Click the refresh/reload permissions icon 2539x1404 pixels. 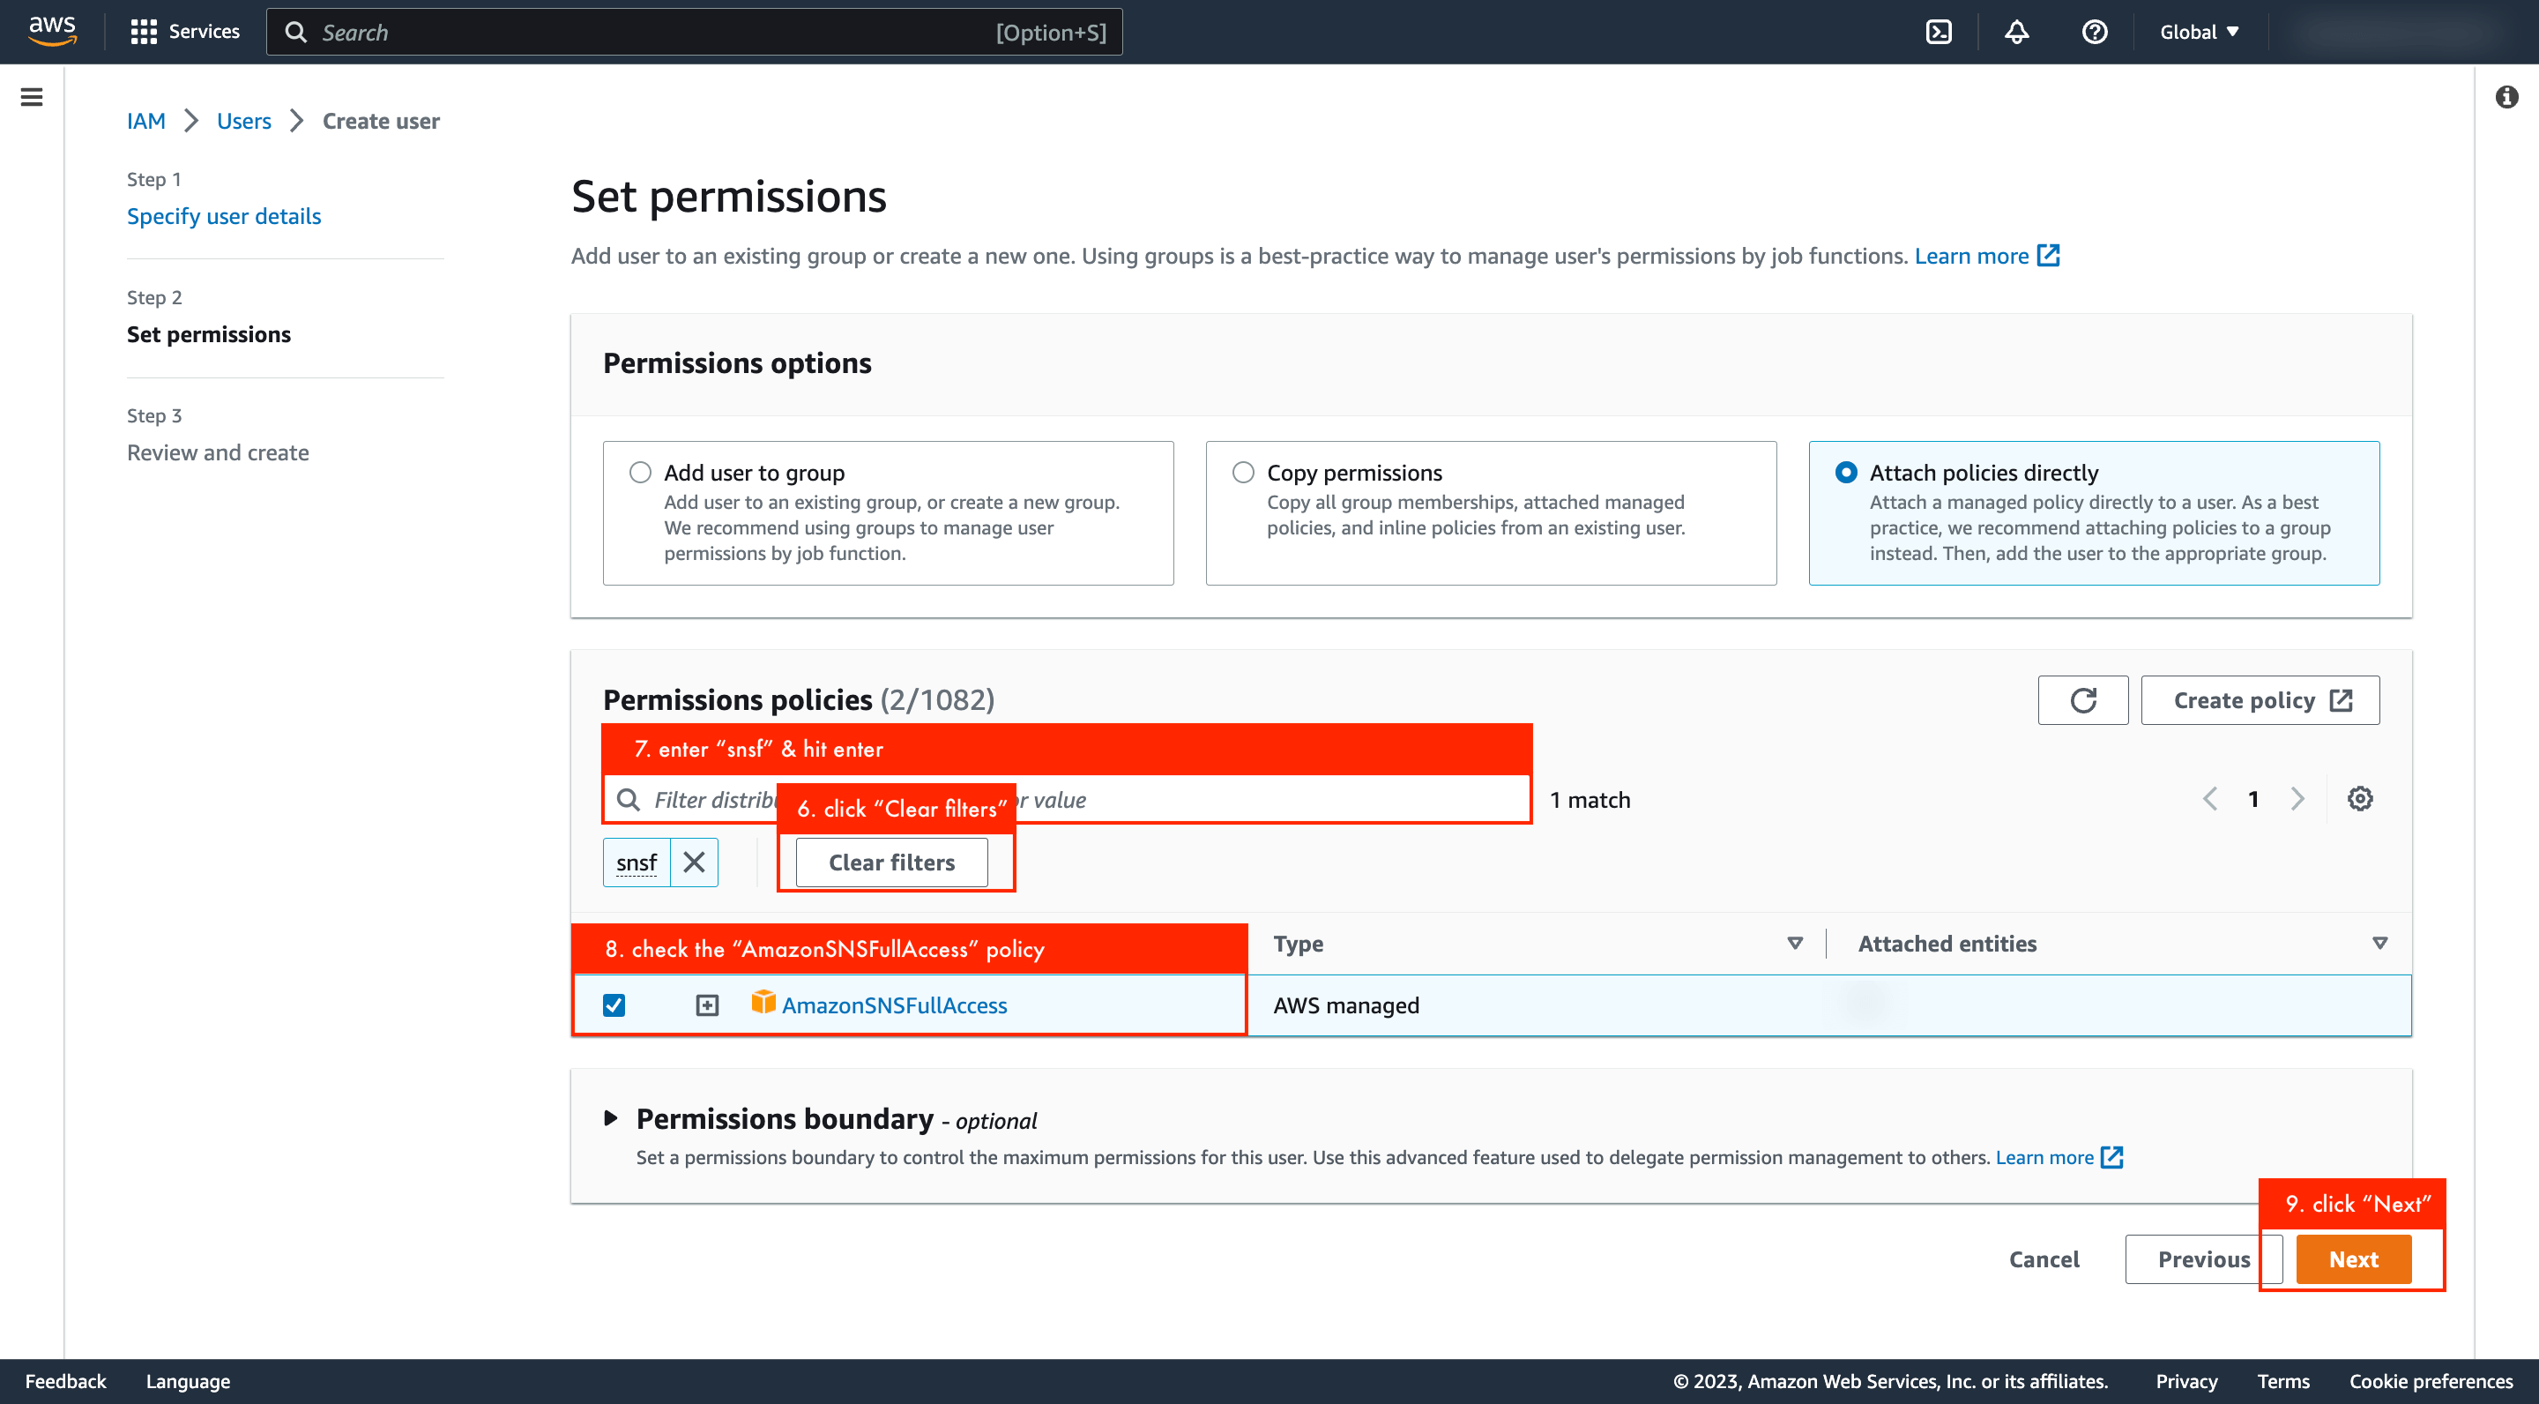point(2082,700)
